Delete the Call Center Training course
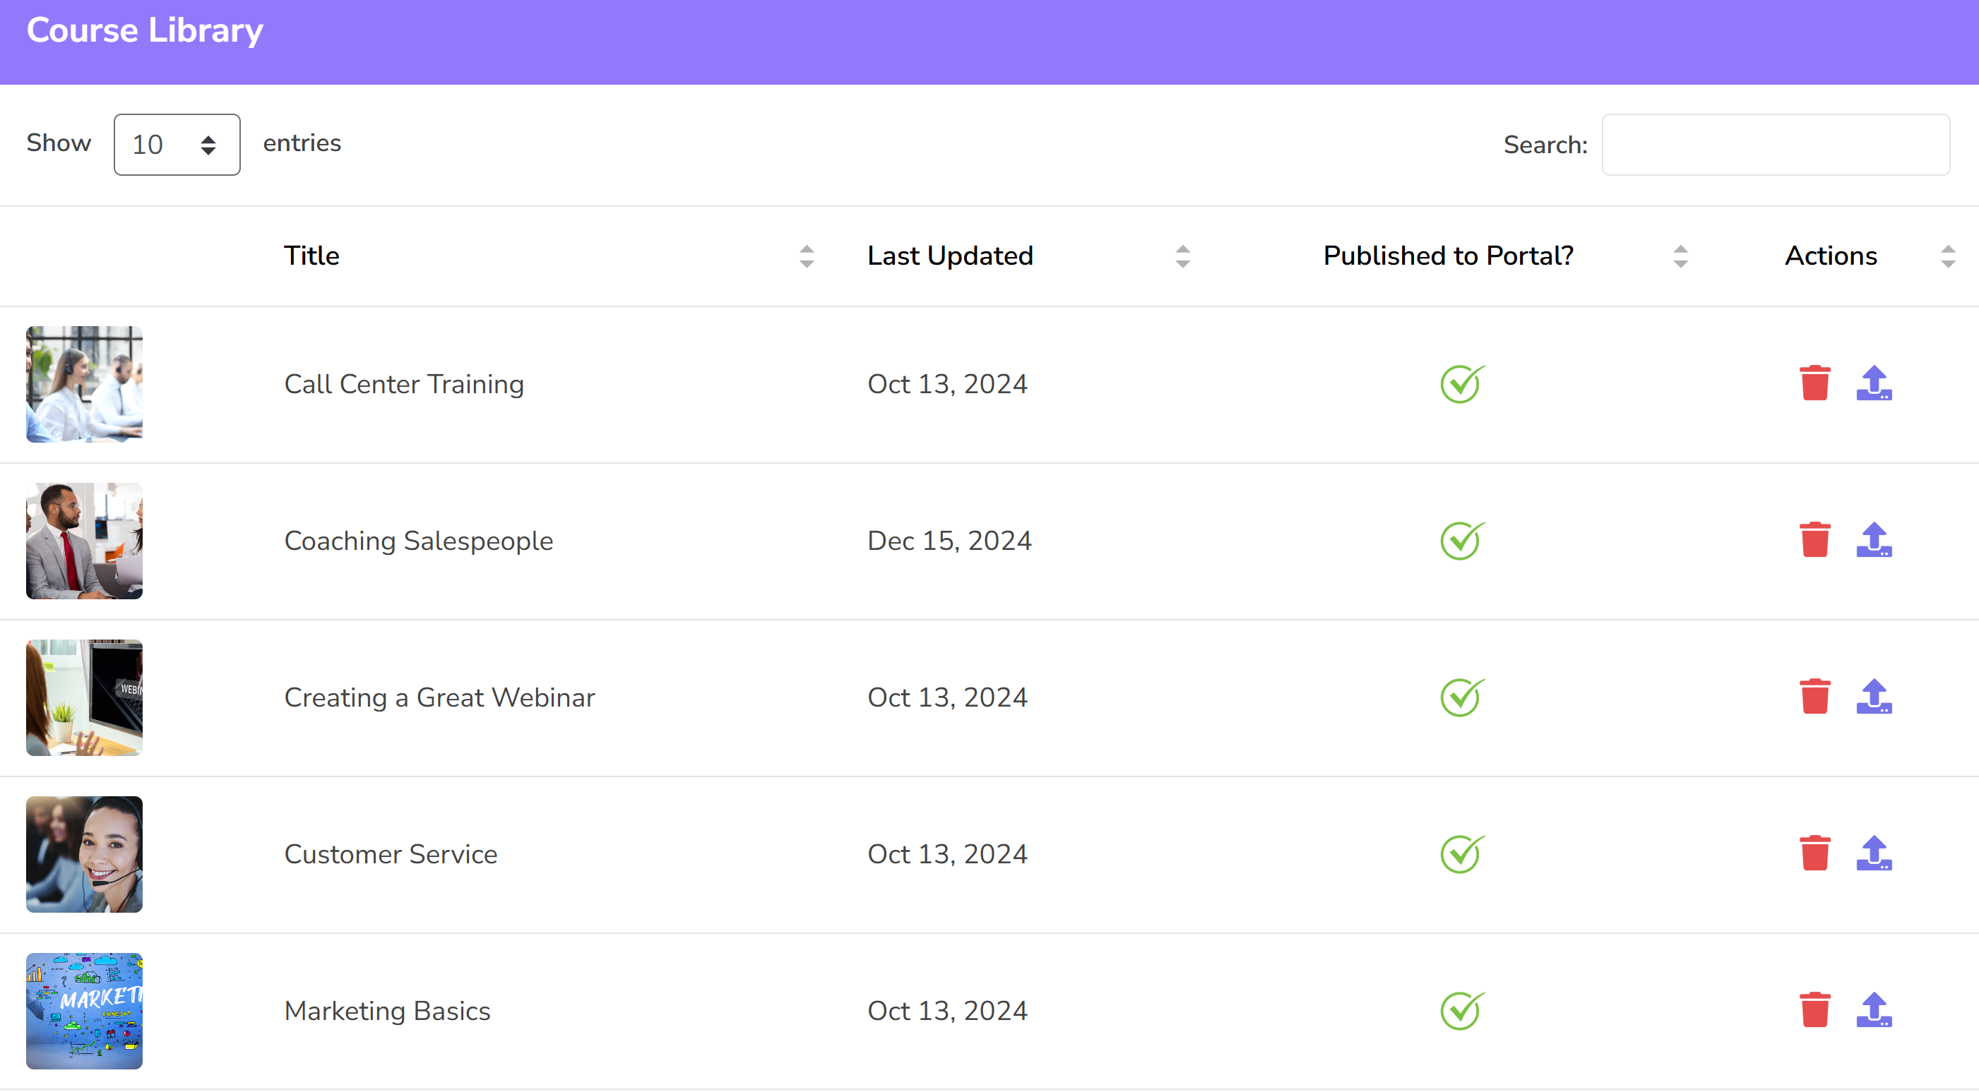The image size is (1979, 1092). [x=1814, y=384]
